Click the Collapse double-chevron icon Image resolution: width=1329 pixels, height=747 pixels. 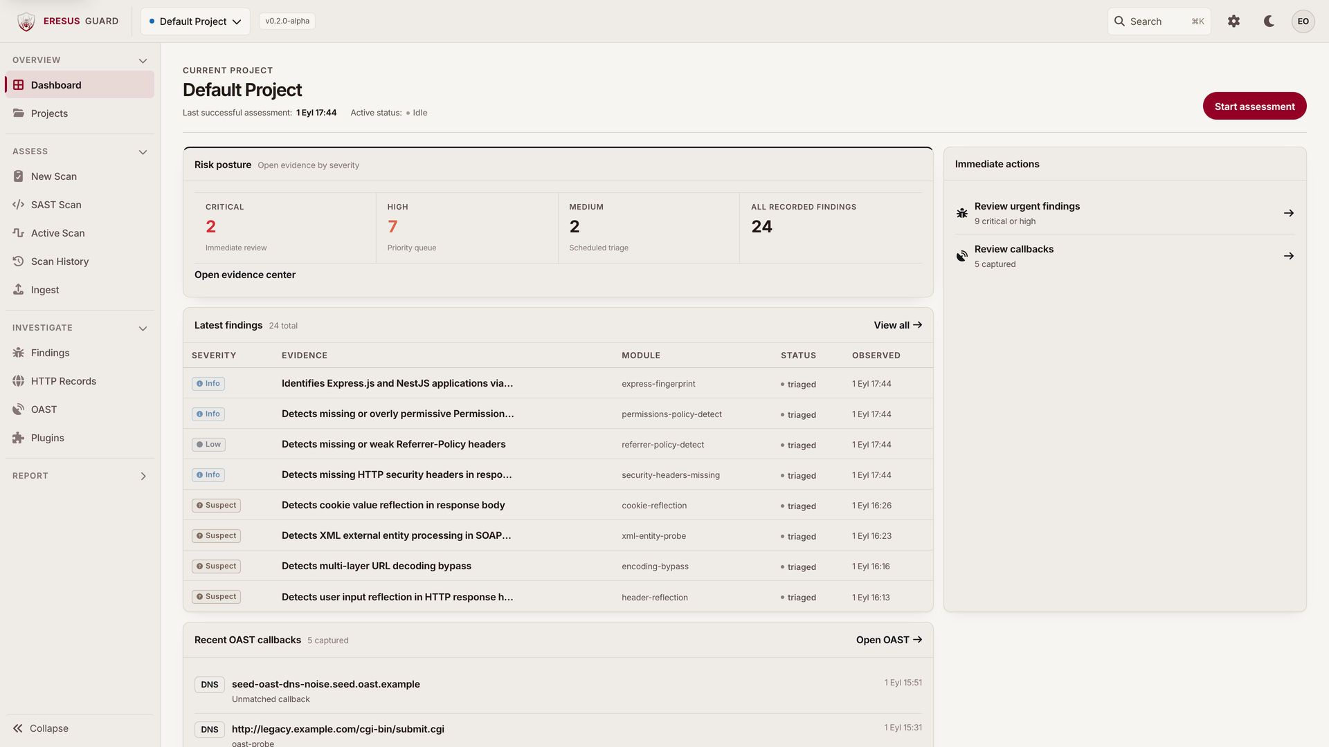click(x=18, y=728)
